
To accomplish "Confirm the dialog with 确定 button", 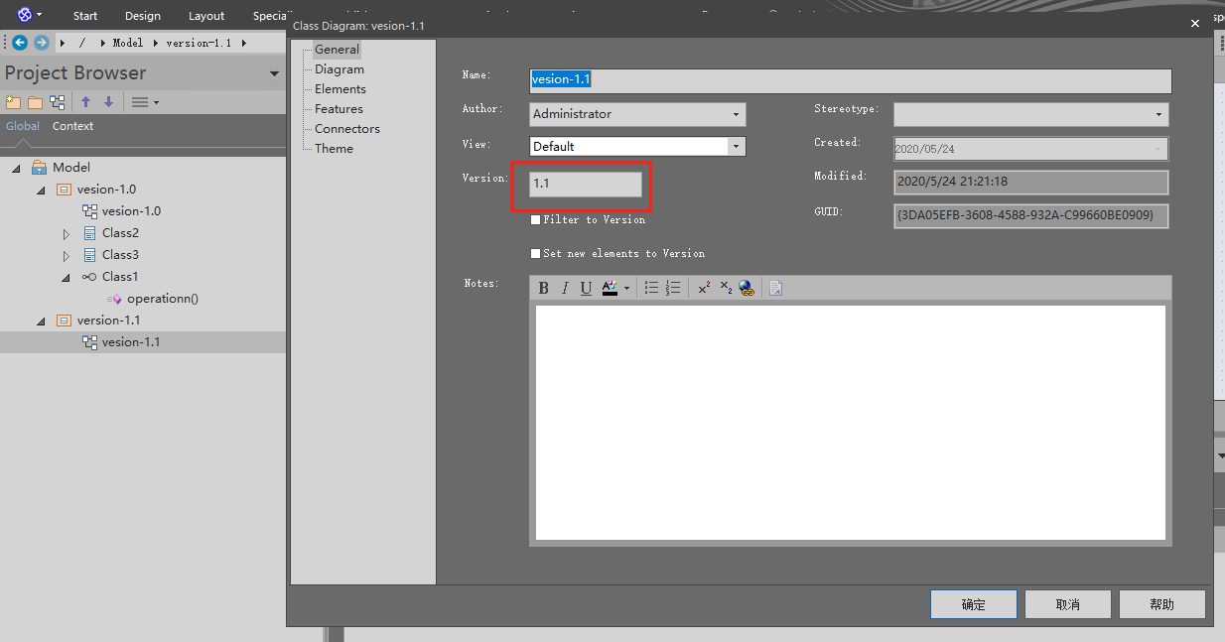I will (x=974, y=604).
